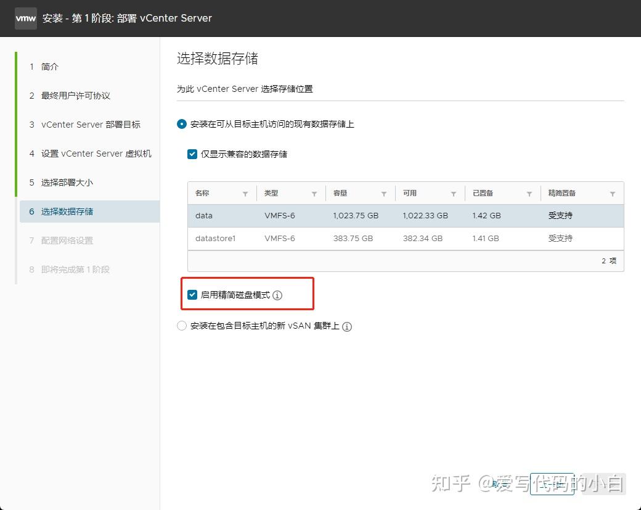This screenshot has height=510, width=641.
Task: Open filter for 名称 column
Action: click(x=245, y=194)
